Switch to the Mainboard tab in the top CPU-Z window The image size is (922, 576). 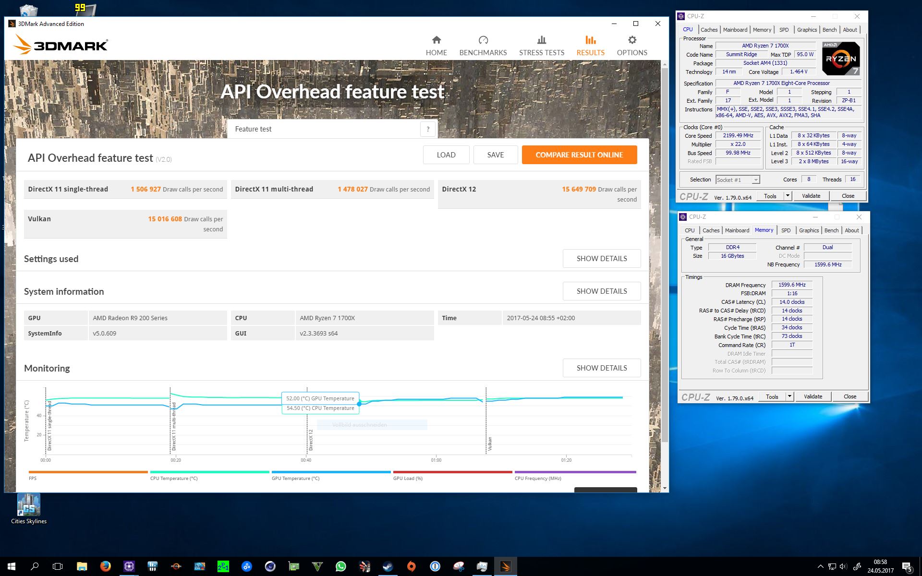coord(735,30)
